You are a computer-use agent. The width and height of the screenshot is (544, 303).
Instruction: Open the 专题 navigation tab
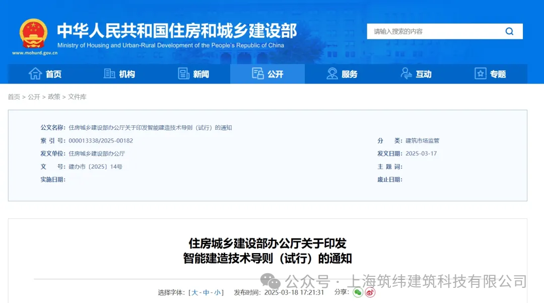[490, 74]
